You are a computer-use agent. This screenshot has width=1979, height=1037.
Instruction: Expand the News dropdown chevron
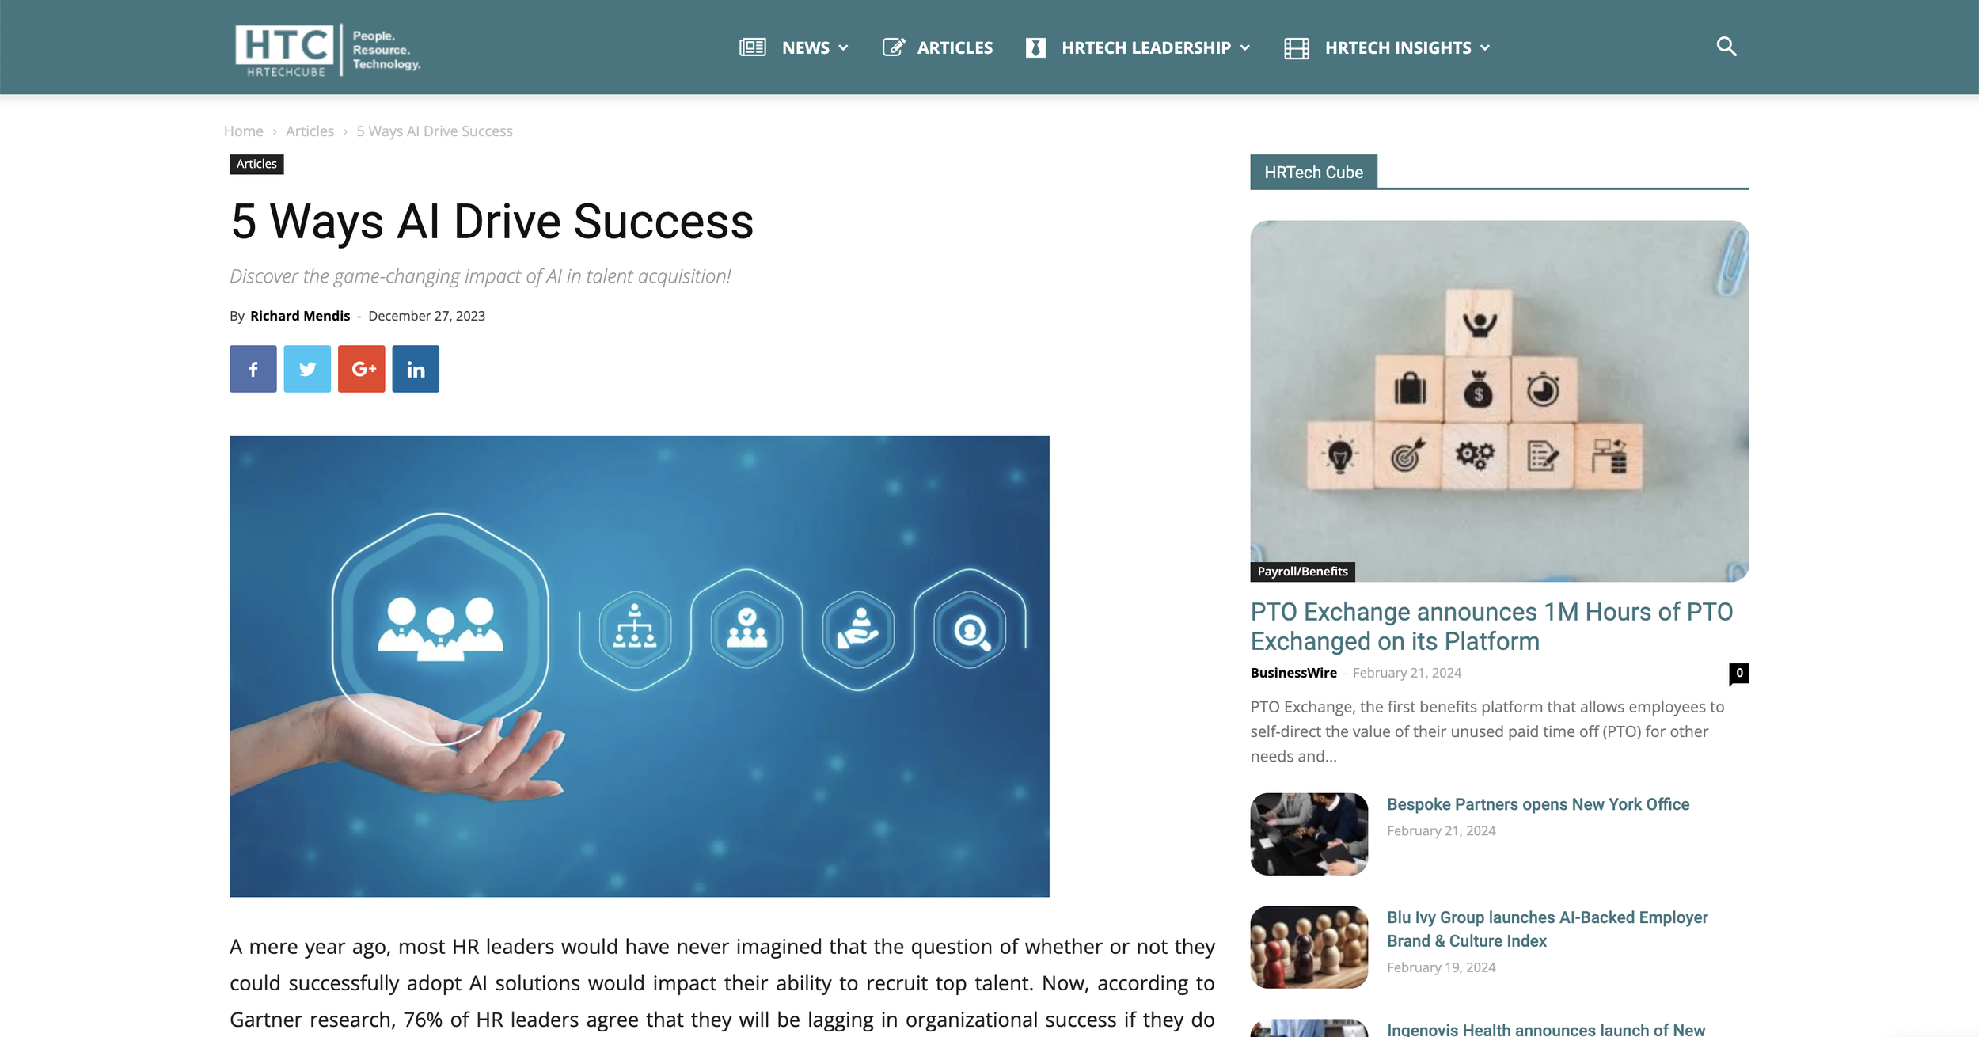pos(843,48)
